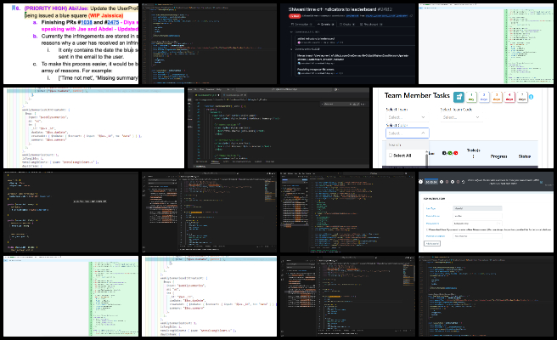This screenshot has height=340, width=557.
Task: Click the timer display in the dark header
Action: point(431,182)
